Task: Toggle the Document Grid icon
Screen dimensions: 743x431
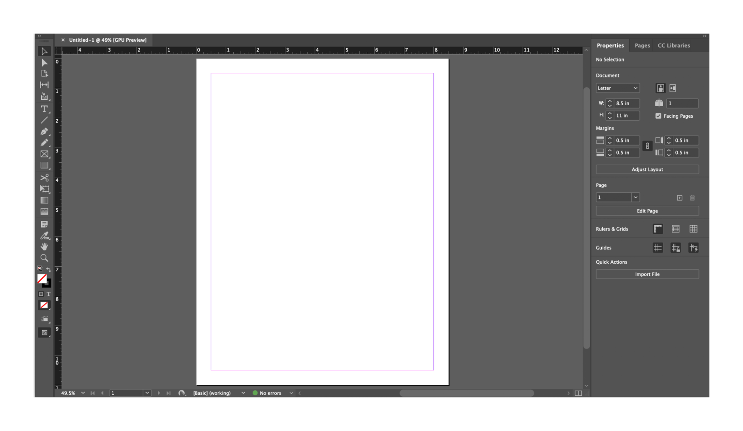Action: 694,229
